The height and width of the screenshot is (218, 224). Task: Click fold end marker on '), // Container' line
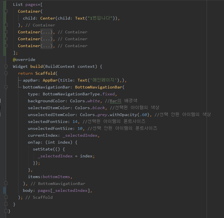[6, 25]
